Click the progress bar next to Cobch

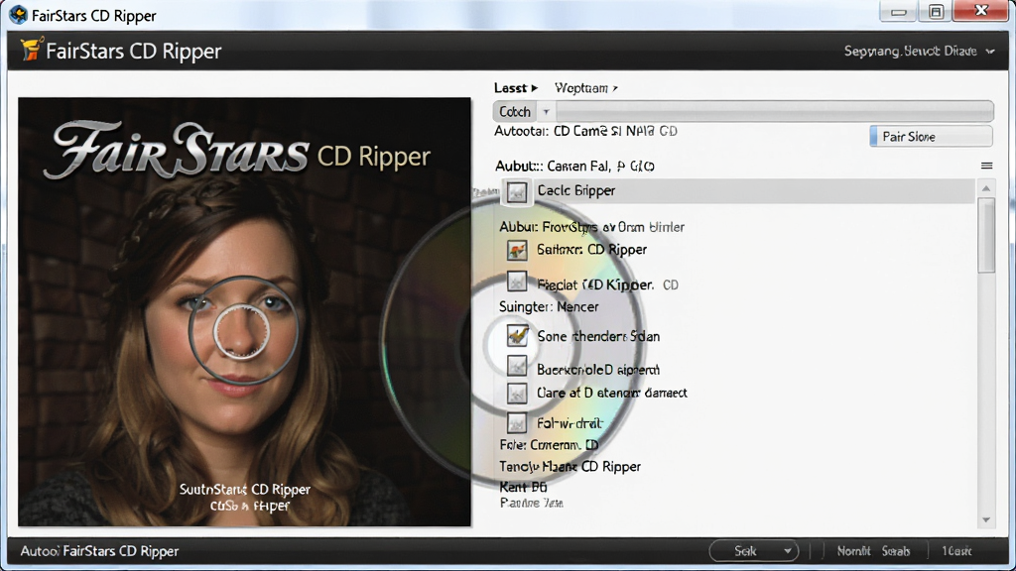click(x=774, y=111)
